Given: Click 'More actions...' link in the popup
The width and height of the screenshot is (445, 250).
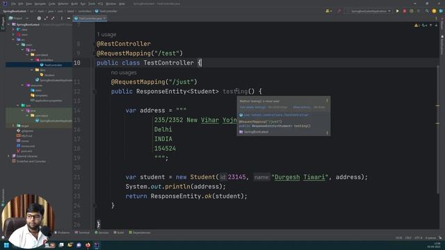Looking at the screenshot, I should point(301,107).
